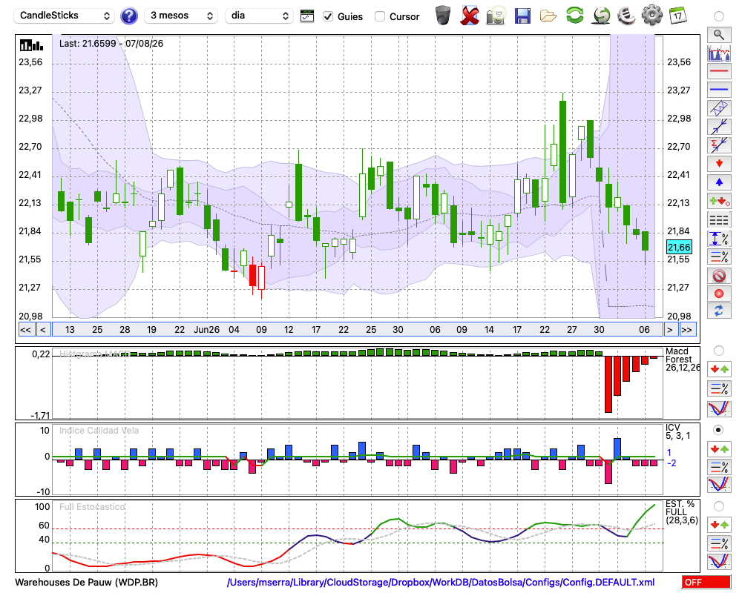Viewport: 742px width, 593px height.
Task: Select the magnifier zoom tool
Action: point(719,35)
